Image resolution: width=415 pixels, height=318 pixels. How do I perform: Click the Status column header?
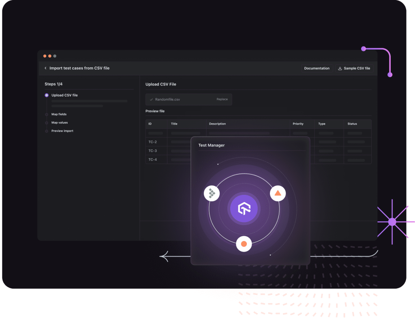click(x=352, y=124)
